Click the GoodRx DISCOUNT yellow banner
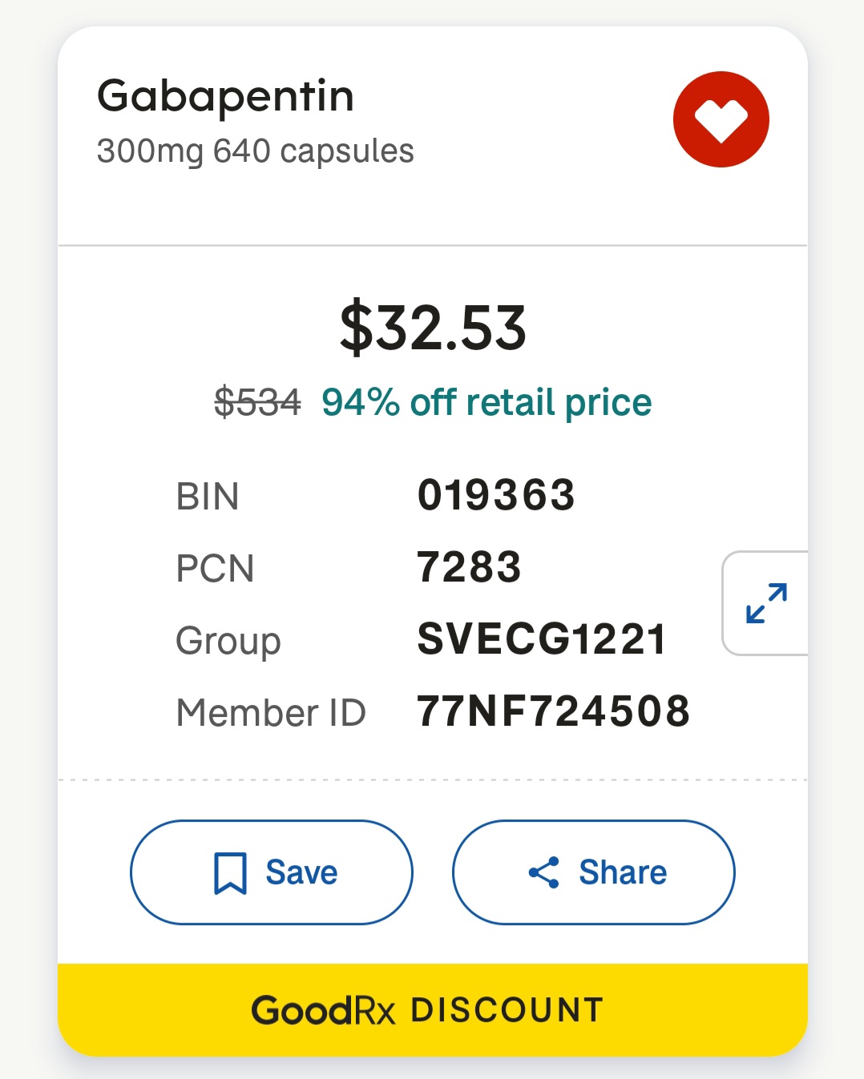864x1079 pixels. click(433, 1010)
